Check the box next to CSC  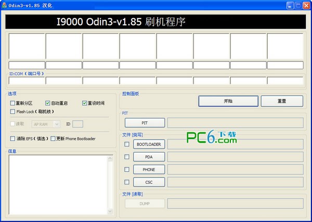pos(127,182)
